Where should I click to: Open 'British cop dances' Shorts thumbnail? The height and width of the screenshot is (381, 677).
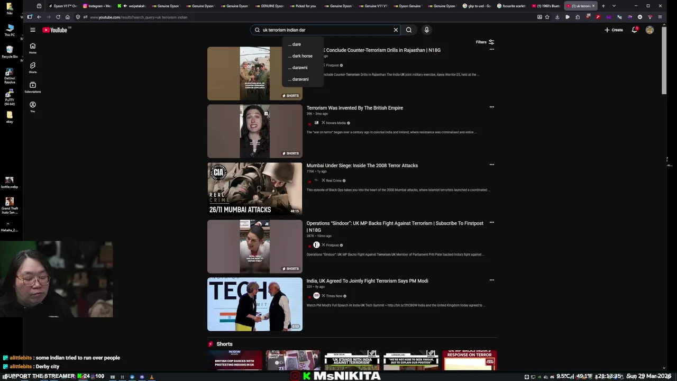click(235, 360)
